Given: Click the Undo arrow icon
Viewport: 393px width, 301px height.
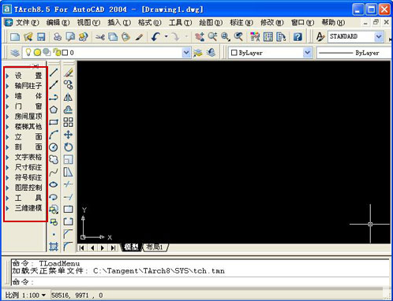Looking at the screenshot, I should pyautogui.click(x=155, y=37).
